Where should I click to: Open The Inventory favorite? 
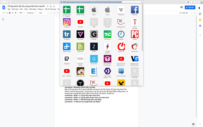107,59
